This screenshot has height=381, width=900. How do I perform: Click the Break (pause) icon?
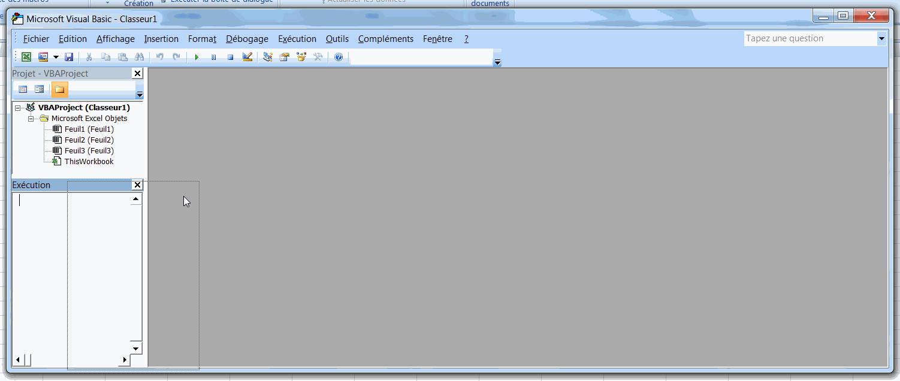tap(213, 58)
